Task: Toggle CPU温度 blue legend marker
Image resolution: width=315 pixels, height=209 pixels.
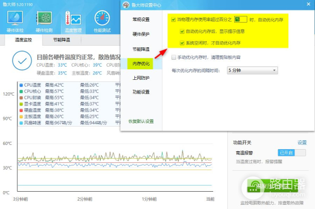Action: point(21,85)
